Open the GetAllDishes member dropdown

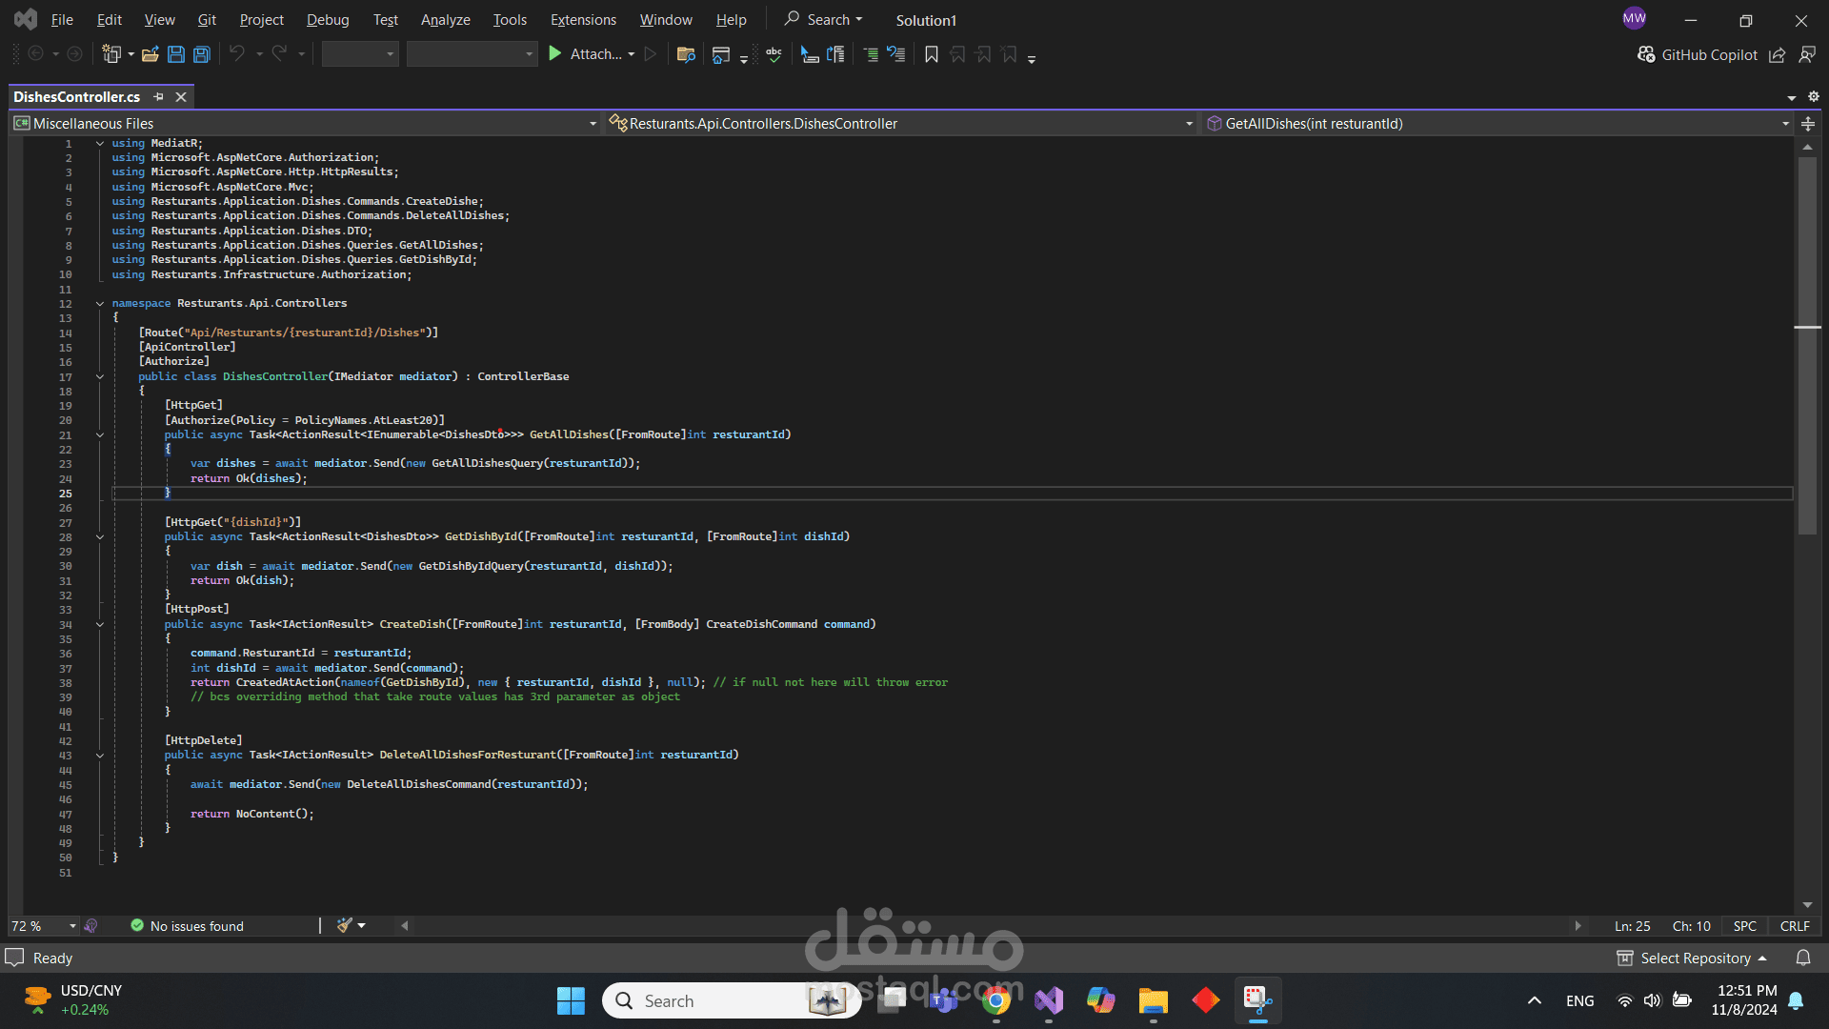click(x=1498, y=124)
